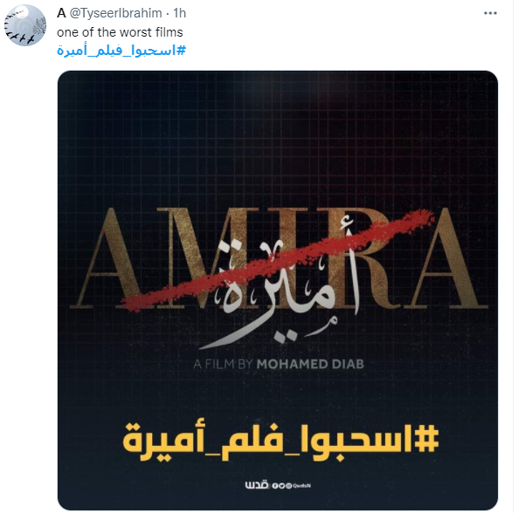Click the "MOHAMED DIAB" director name on the poster
Screen dimensions: 518x513
(x=310, y=364)
